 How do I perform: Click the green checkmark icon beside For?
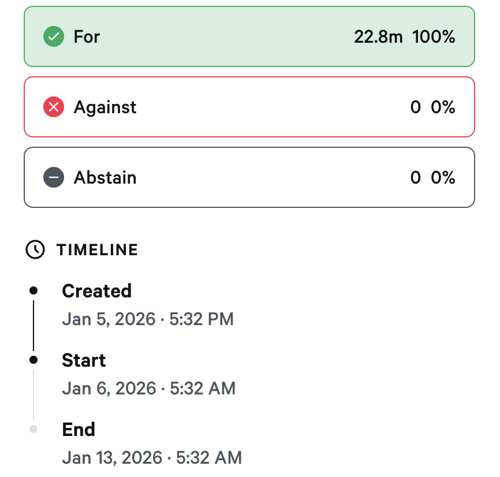point(54,37)
